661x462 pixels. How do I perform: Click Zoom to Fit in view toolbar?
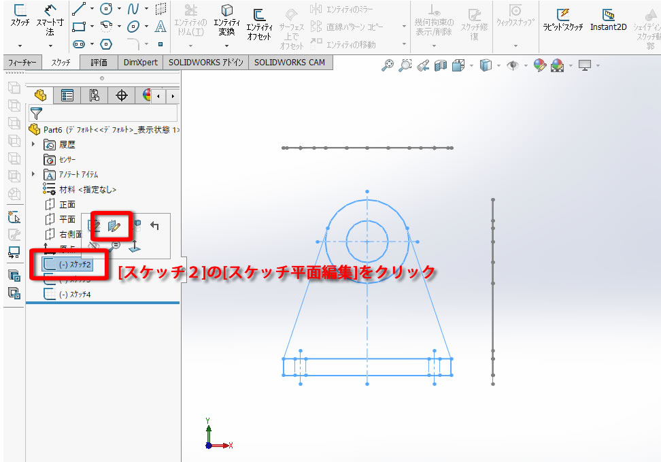(387, 65)
